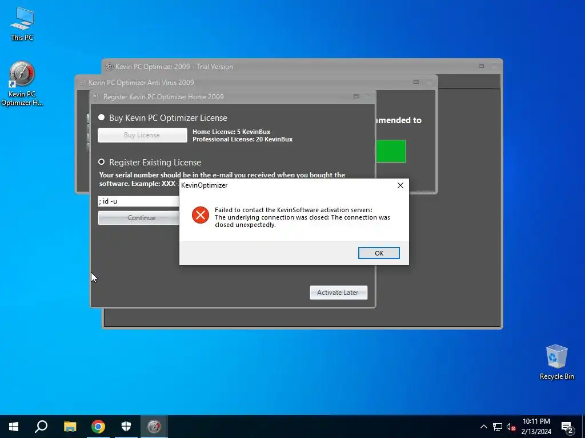Select Kevin PC Optimizer taskbar icon

click(154, 427)
